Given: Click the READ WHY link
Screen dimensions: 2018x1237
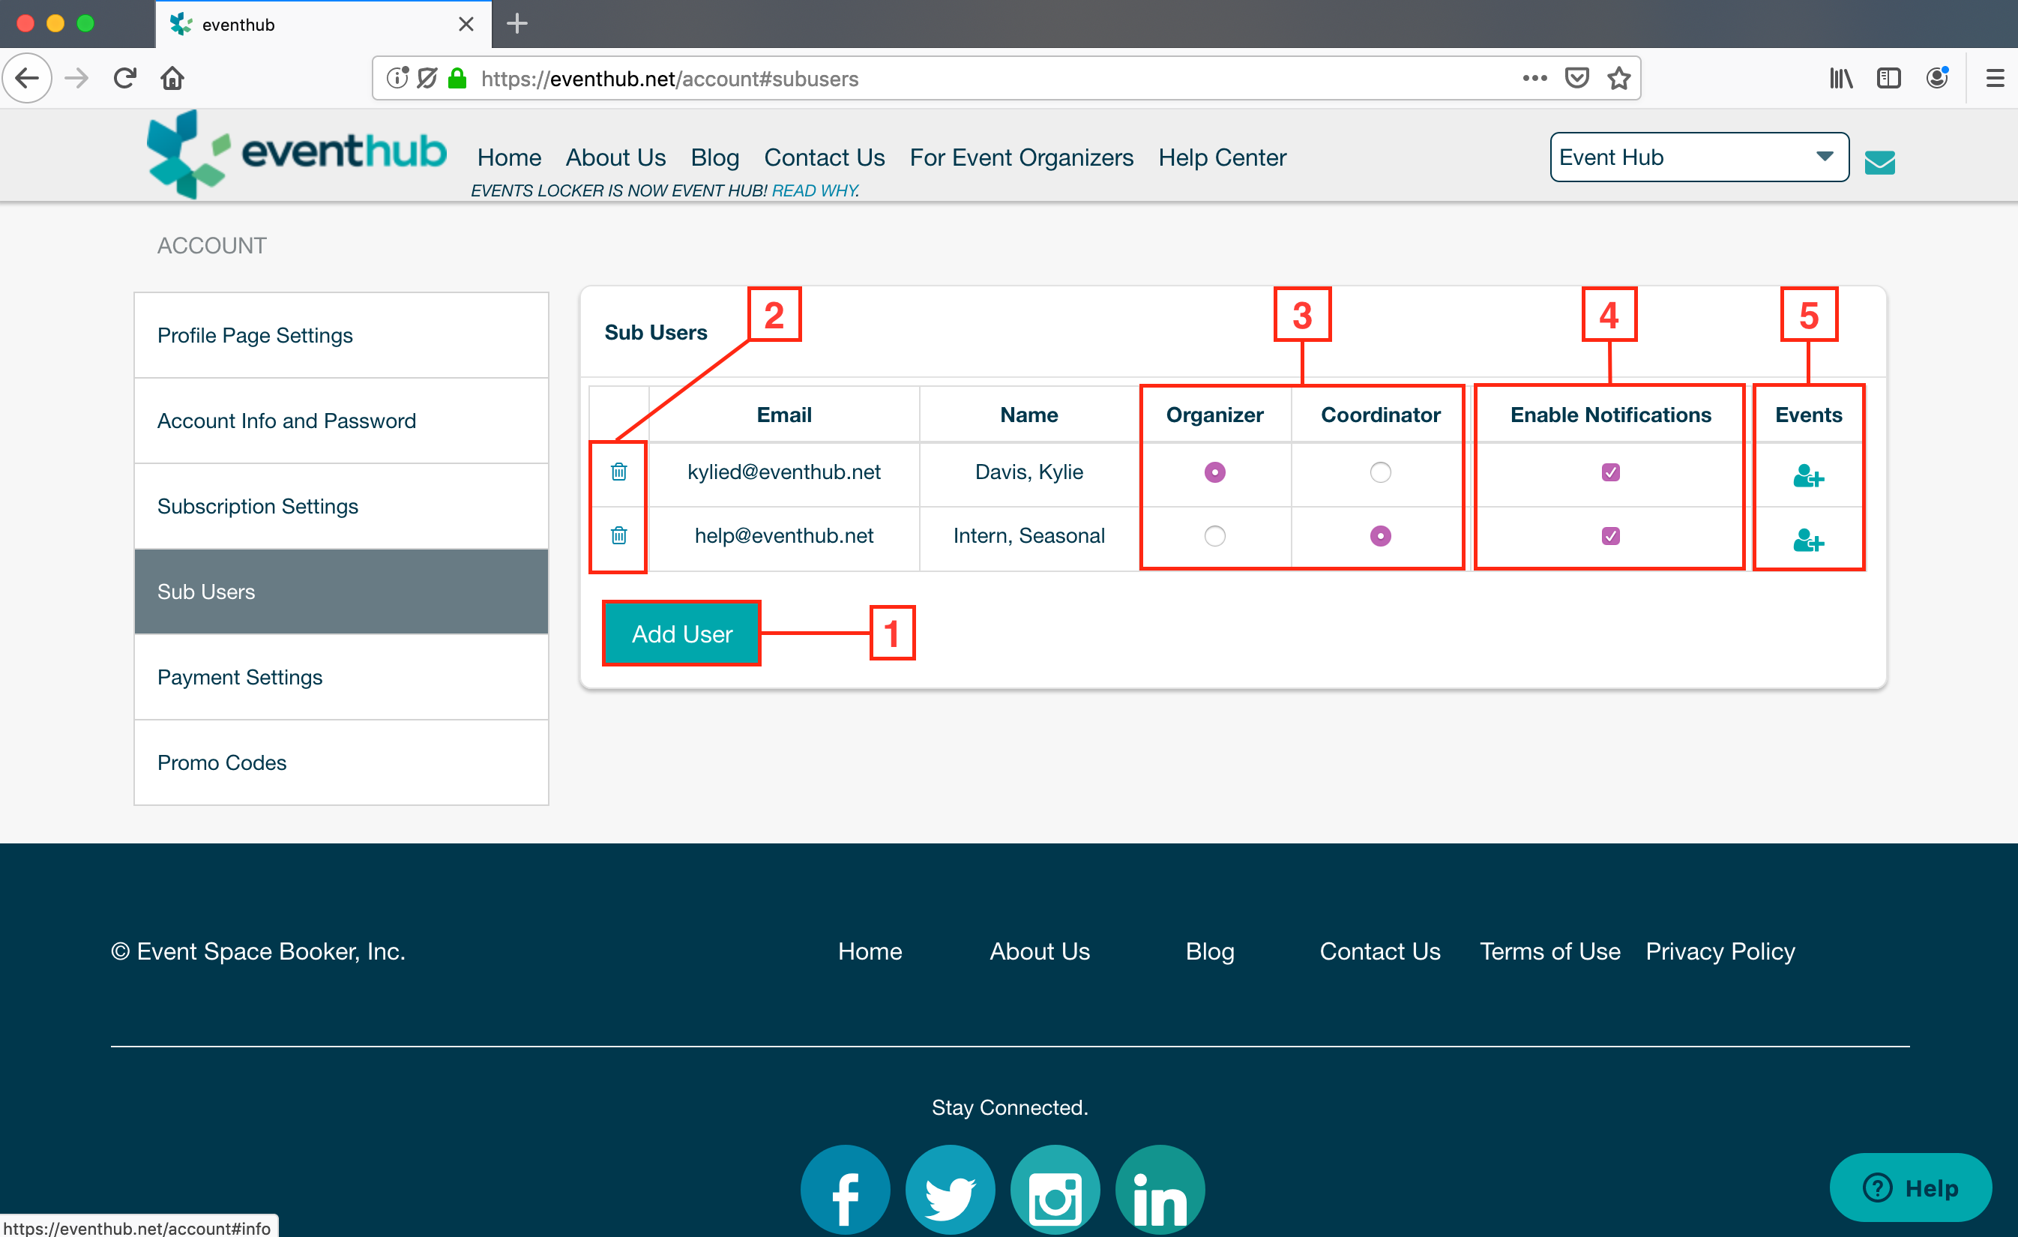Looking at the screenshot, I should click(815, 191).
